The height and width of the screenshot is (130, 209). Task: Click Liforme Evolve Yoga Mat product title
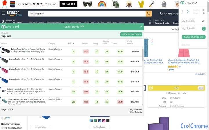[184, 61]
